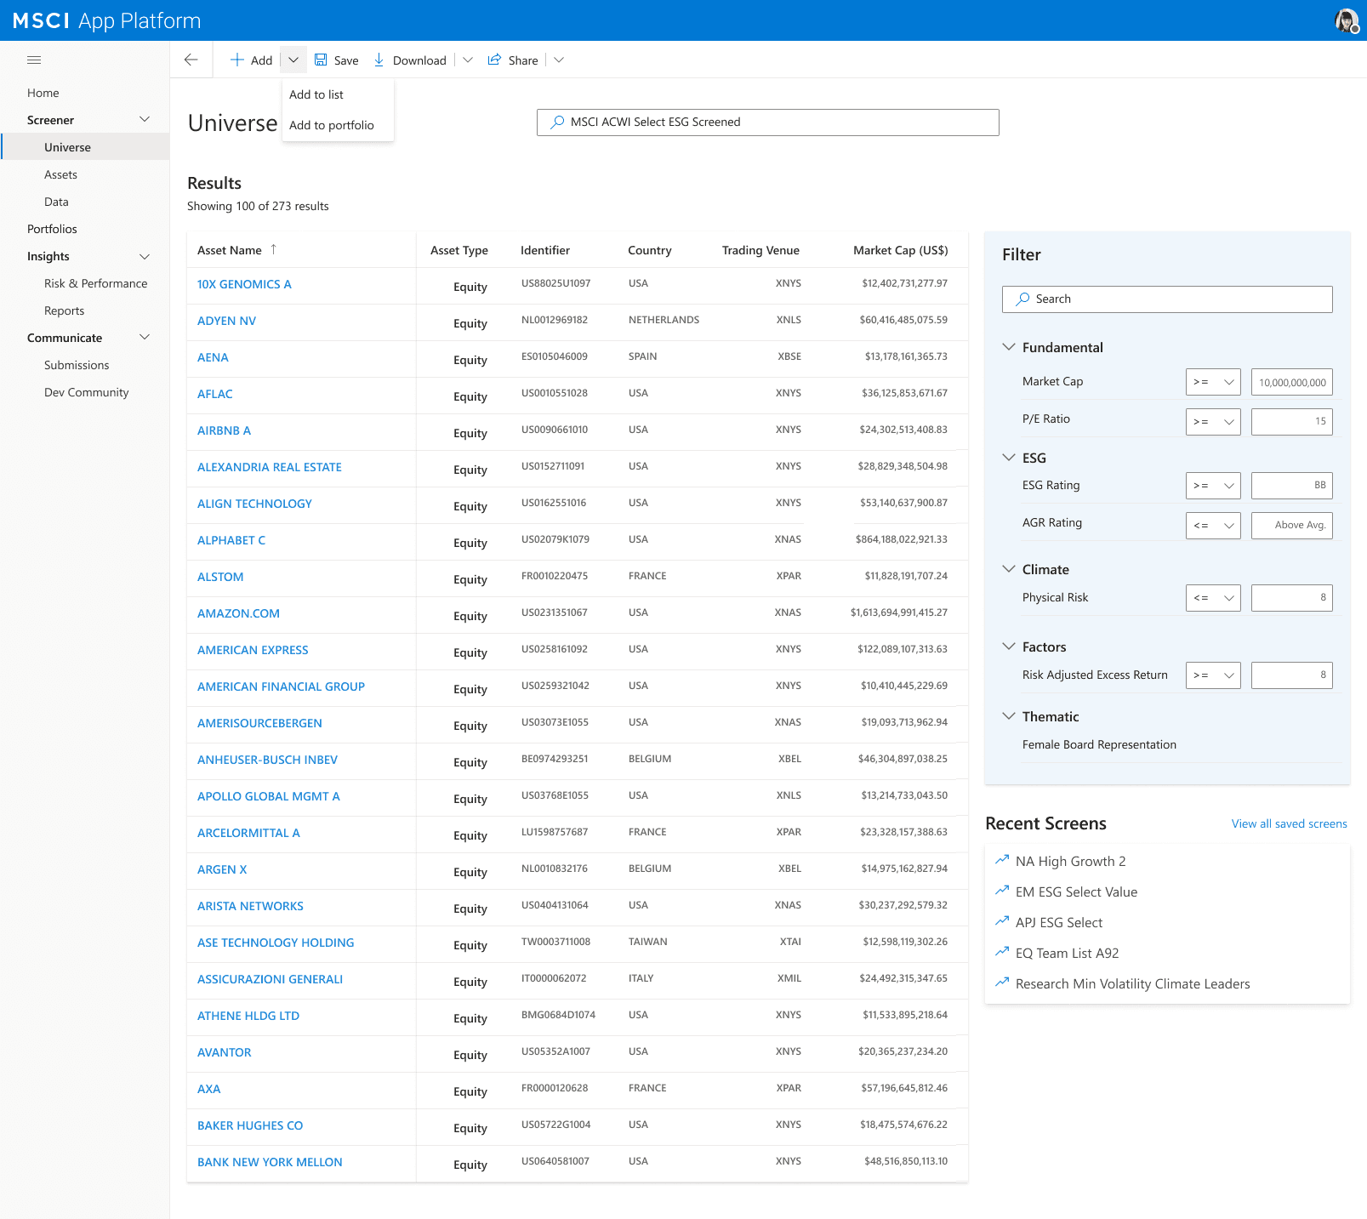
Task: Click the AGR Rating value field
Action: (x=1292, y=525)
